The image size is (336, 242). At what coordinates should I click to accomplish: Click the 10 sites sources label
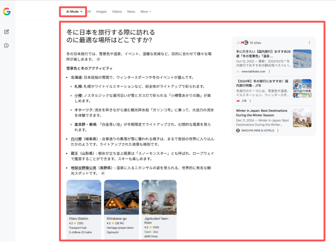[x=255, y=42]
